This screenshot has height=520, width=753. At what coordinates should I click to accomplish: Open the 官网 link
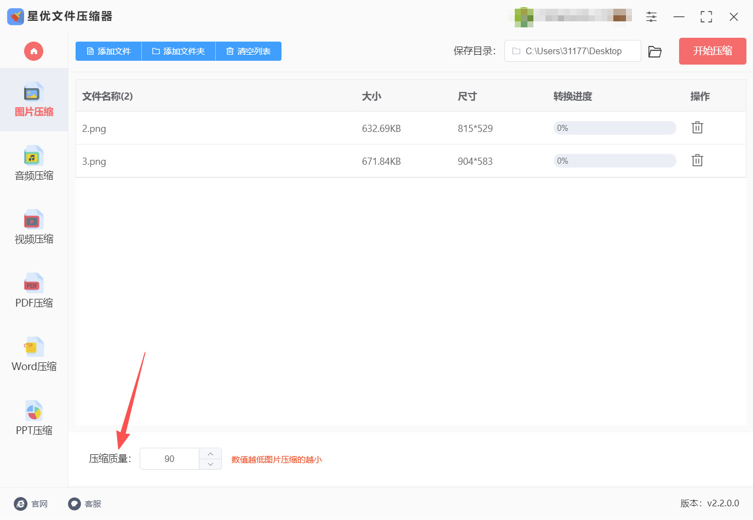(x=31, y=504)
